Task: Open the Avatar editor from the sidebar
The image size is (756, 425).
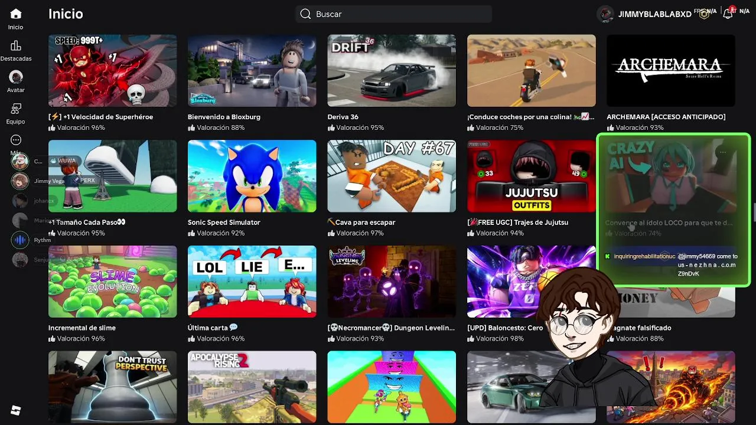Action: point(16,82)
